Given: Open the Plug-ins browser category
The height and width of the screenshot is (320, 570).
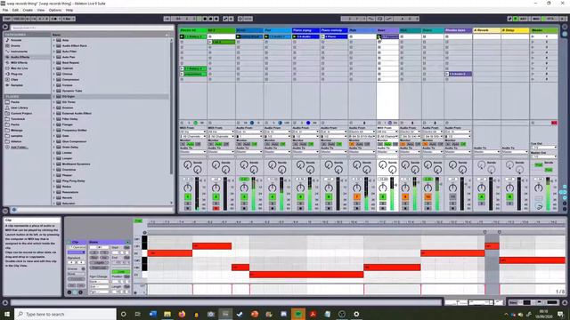Looking at the screenshot, I should [x=16, y=74].
